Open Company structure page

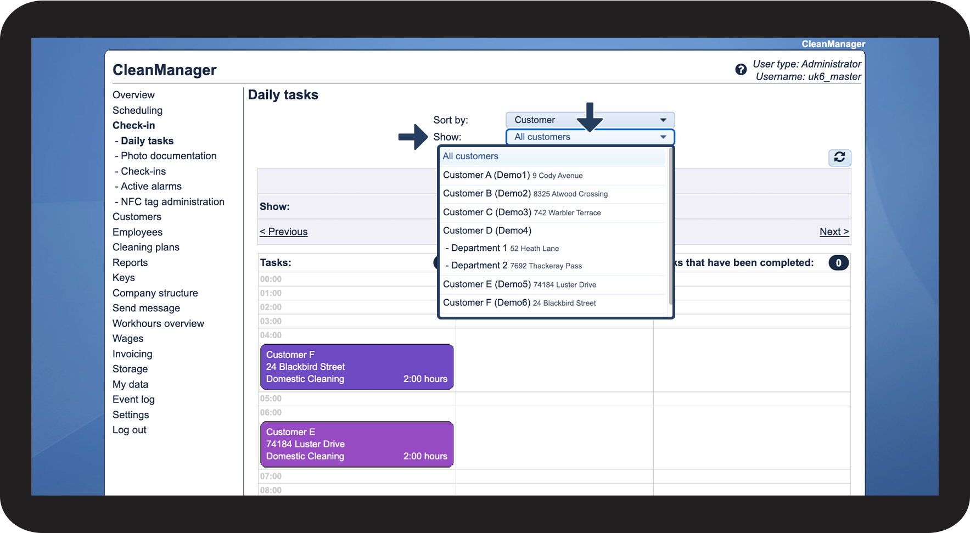[x=155, y=293]
